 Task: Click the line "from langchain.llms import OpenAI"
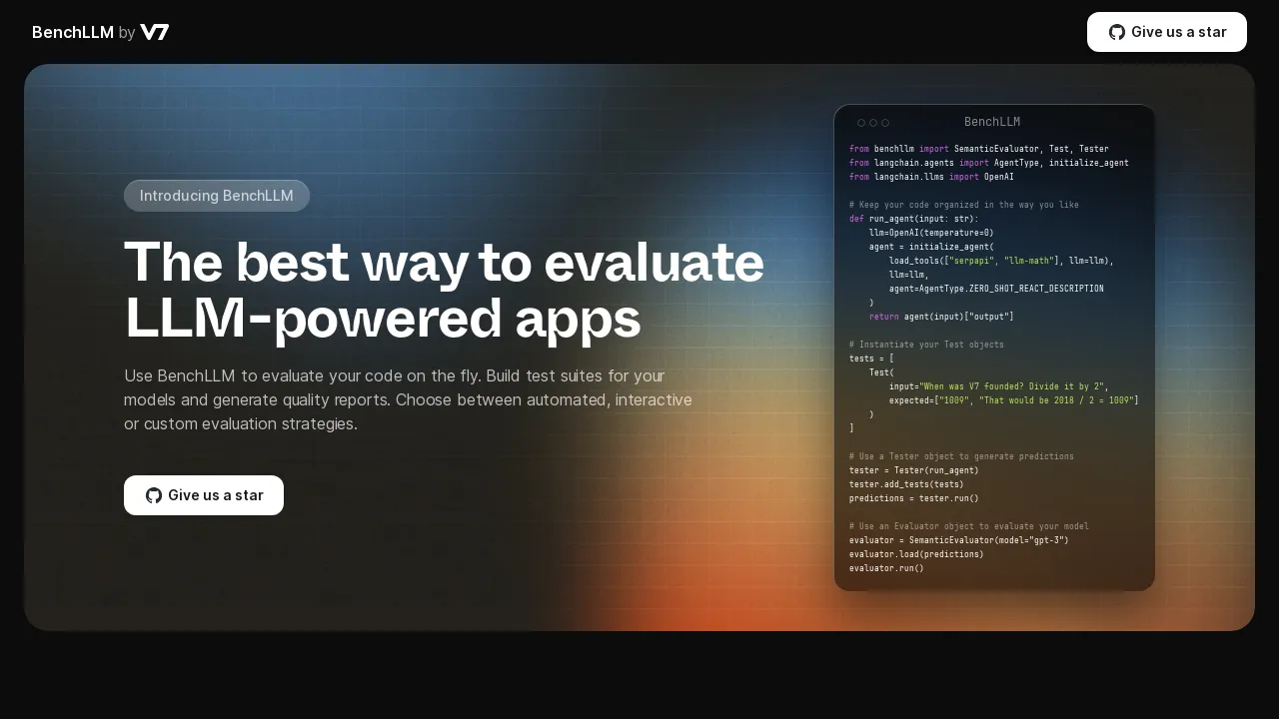coord(931,177)
